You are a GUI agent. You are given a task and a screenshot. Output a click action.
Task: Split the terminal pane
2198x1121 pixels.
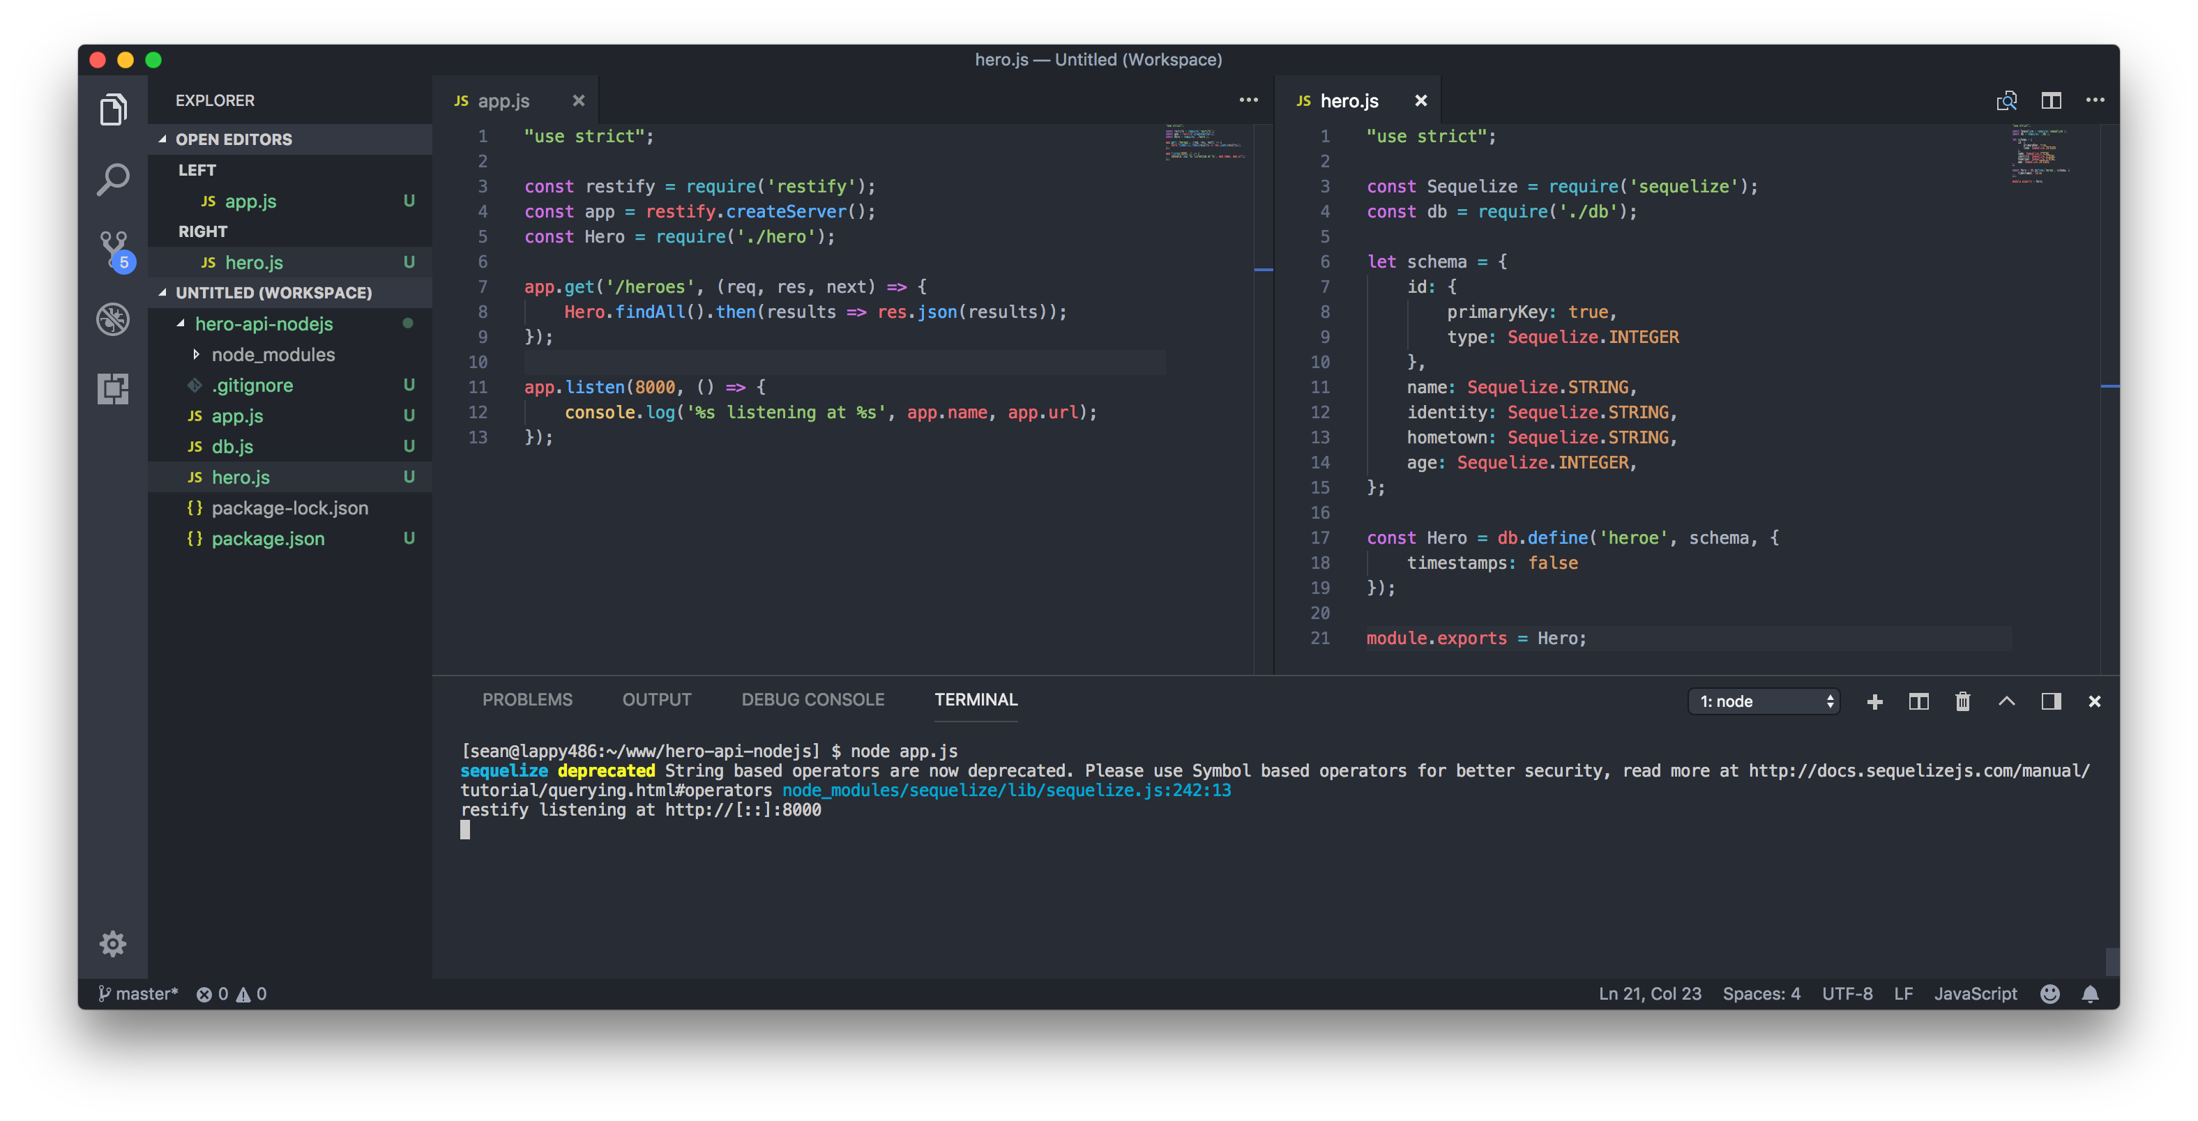[1918, 701]
